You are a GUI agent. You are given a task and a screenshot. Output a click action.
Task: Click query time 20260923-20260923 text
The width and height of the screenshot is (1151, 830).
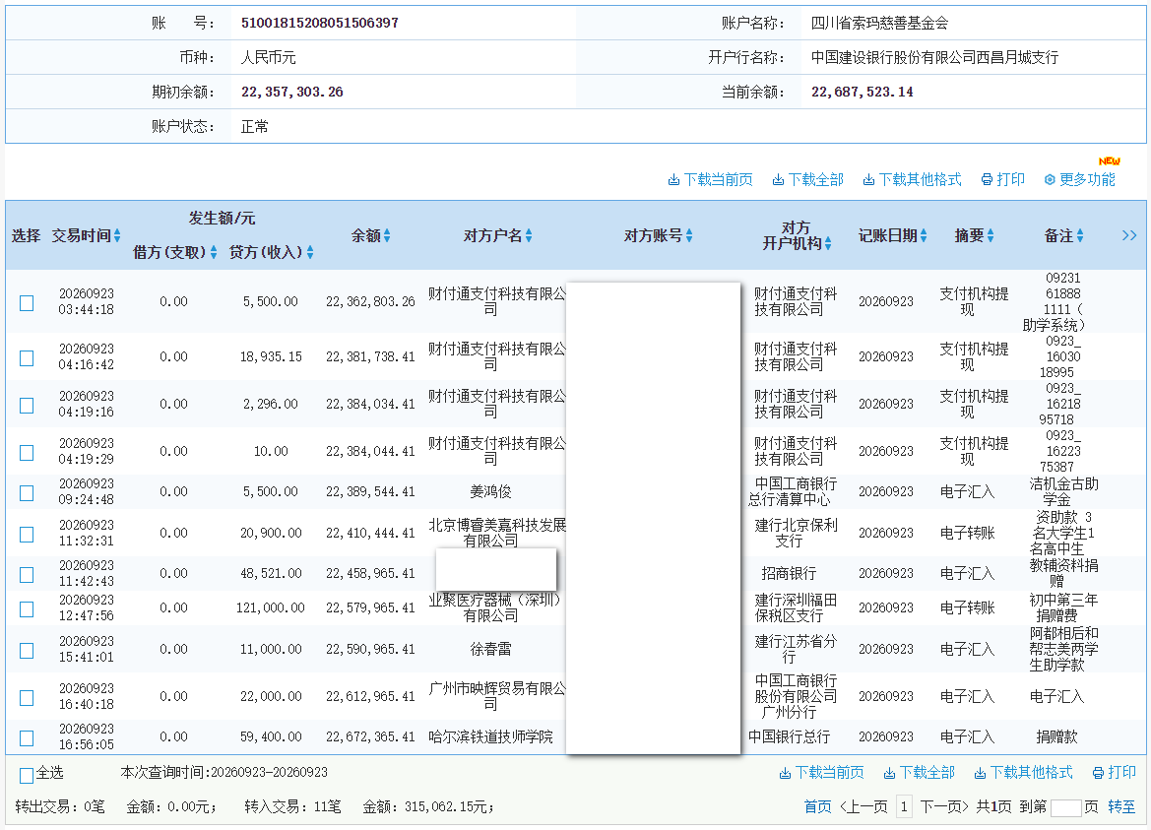[x=269, y=773]
